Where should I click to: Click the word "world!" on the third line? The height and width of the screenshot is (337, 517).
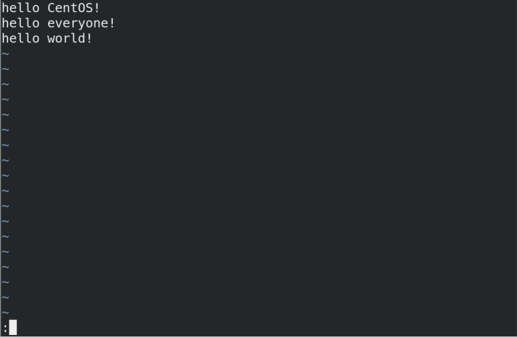(x=69, y=38)
